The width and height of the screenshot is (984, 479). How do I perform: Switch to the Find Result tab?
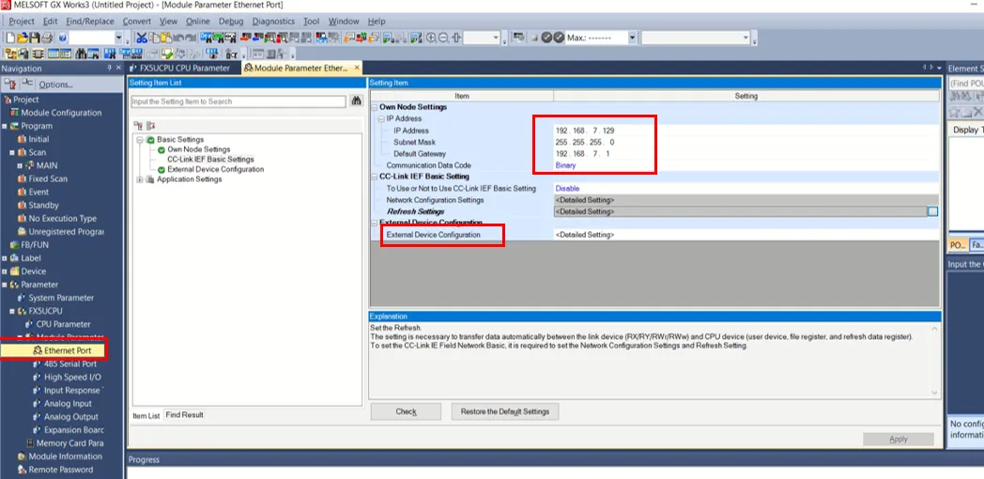click(184, 415)
